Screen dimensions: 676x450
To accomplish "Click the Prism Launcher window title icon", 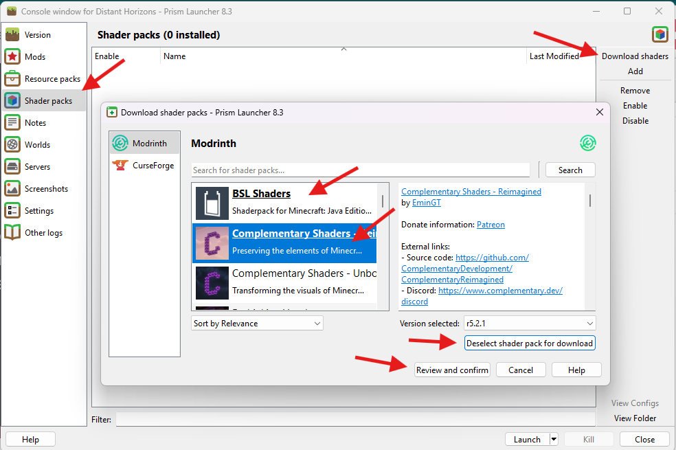I will tap(12, 11).
